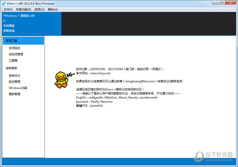Open the 选项(O) menu
238x167 pixels.
point(39,10)
